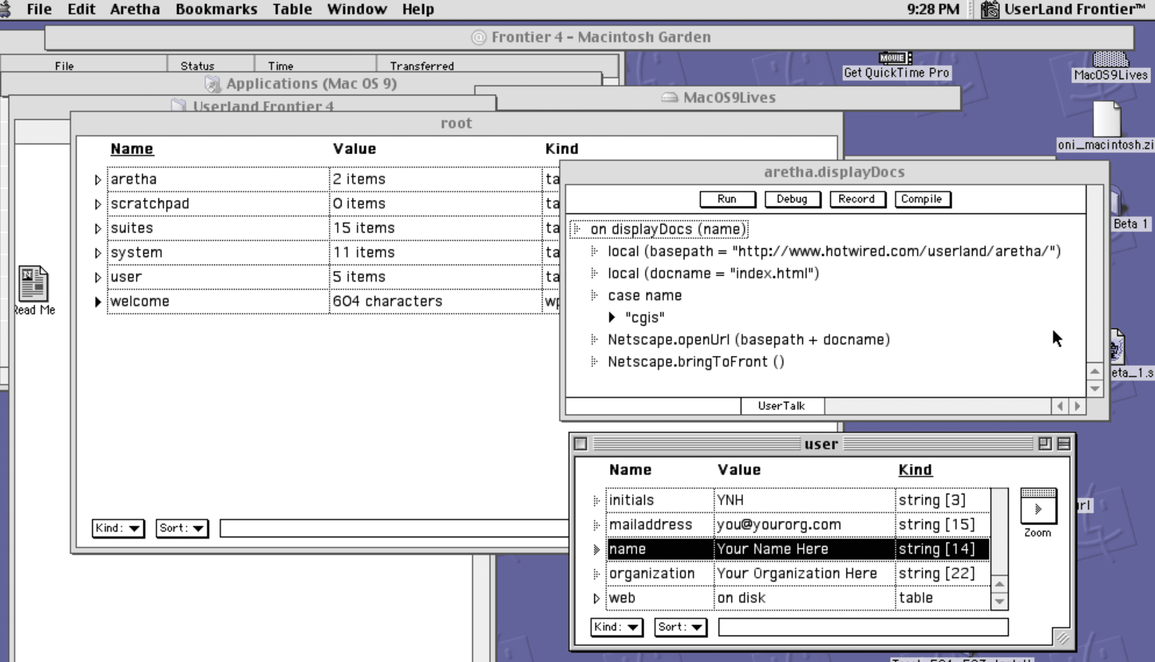The height and width of the screenshot is (662, 1155).
Task: Click the Get QuickTime Pro desktop icon
Action: point(896,58)
